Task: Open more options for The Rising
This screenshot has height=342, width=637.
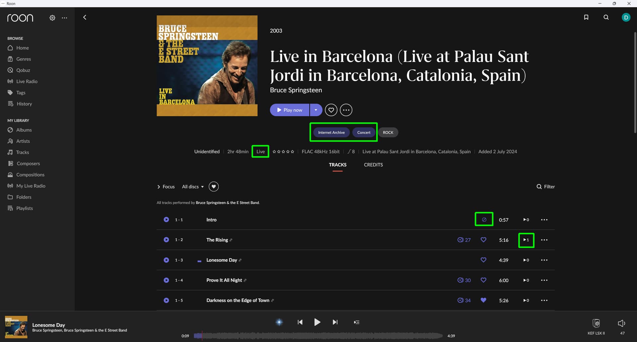Action: 544,240
